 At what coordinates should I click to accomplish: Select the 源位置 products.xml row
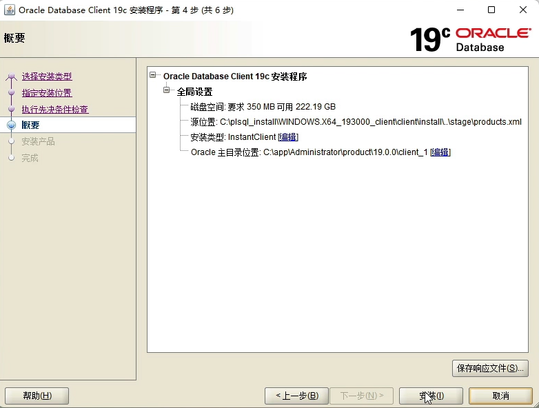coord(356,122)
